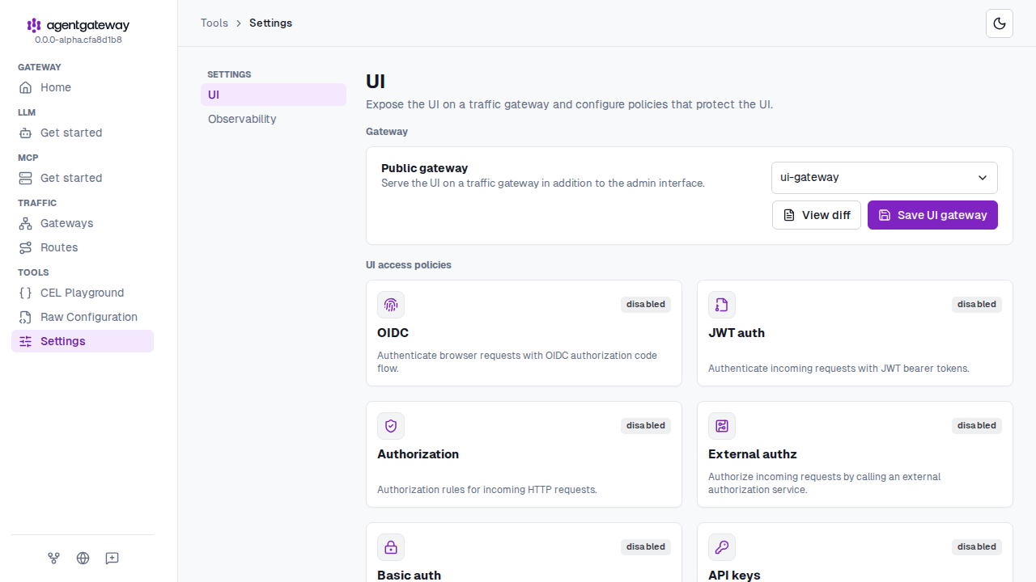Click the Routes icon in the sidebar
Viewport: 1036px width, 582px height.
[x=26, y=247]
